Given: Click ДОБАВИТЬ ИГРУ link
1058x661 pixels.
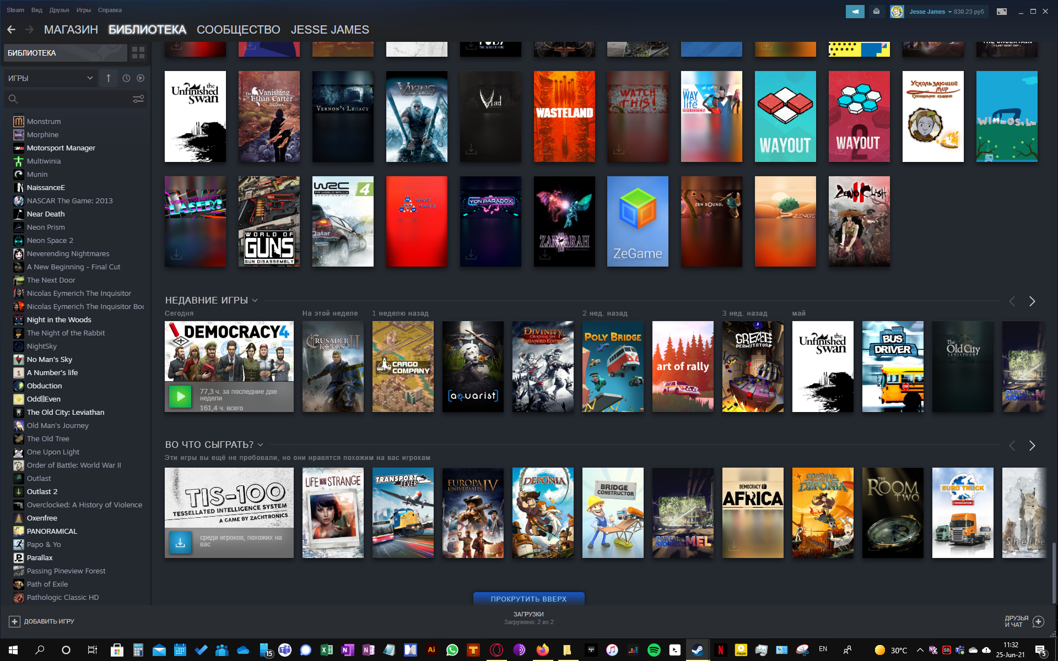Looking at the screenshot, I should [49, 621].
